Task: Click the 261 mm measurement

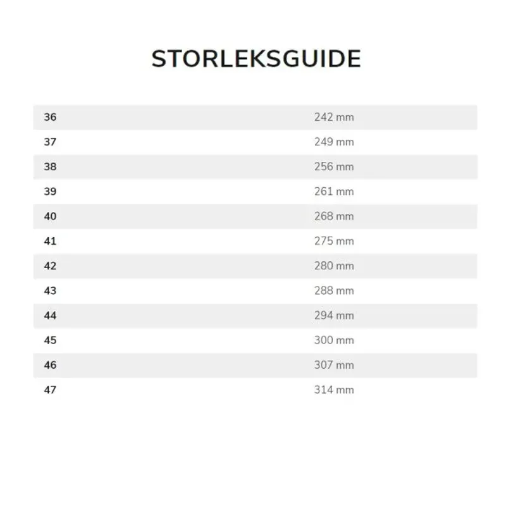Action: (334, 192)
